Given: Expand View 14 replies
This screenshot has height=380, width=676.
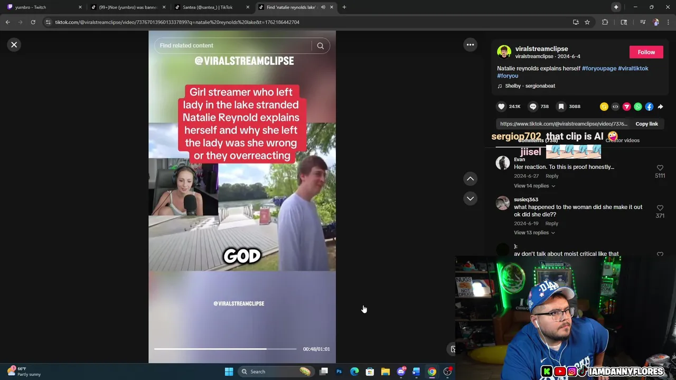Looking at the screenshot, I should point(534,186).
